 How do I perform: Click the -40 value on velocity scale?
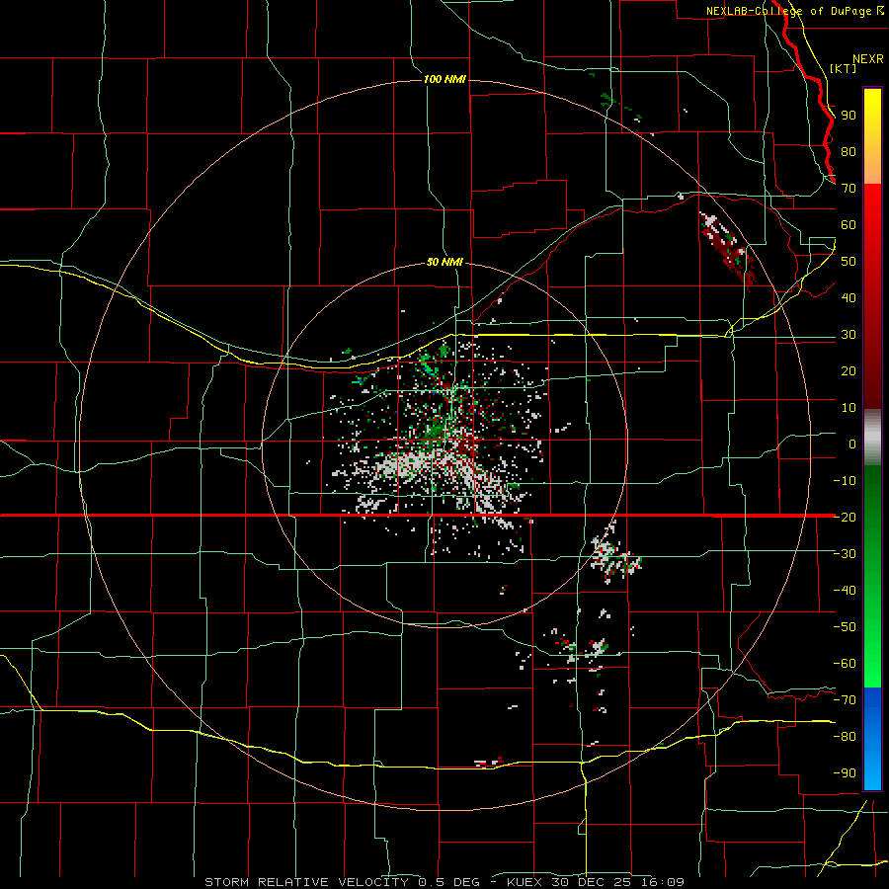845,591
